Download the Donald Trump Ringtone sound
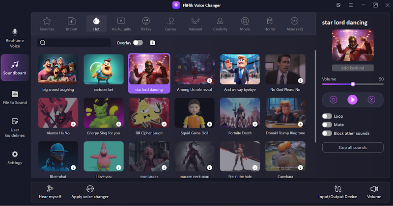Image resolution: width=393 pixels, height=206 pixels. tap(300, 124)
